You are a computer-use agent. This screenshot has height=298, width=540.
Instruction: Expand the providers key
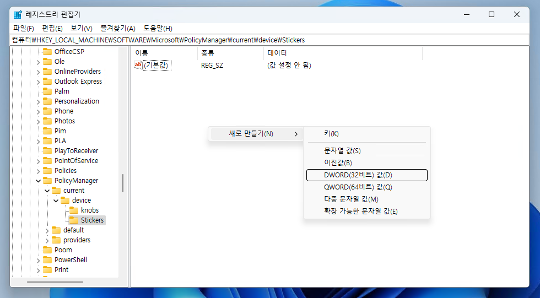pos(47,241)
